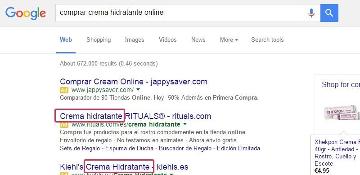This screenshot has width=360, height=175.
Task: Click the Espuma de Ducha sitelink
Action: (x=129, y=149)
